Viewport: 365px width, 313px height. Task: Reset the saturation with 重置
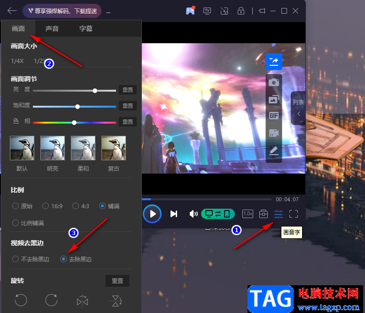[x=128, y=106]
